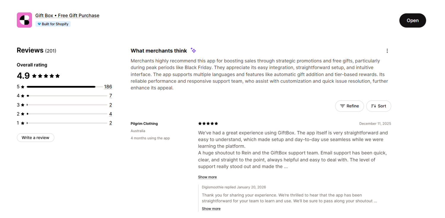This screenshot has height=218, width=445.
Task: Show the two 1-star reviews
Action: 110,123
